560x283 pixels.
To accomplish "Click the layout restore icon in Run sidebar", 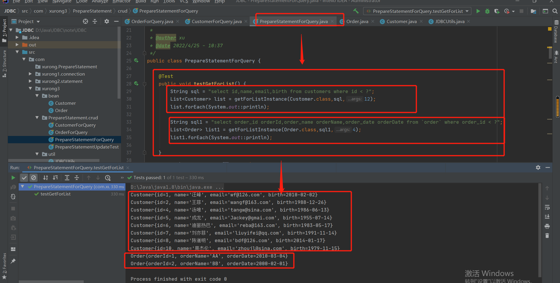I will pyautogui.click(x=13, y=249).
